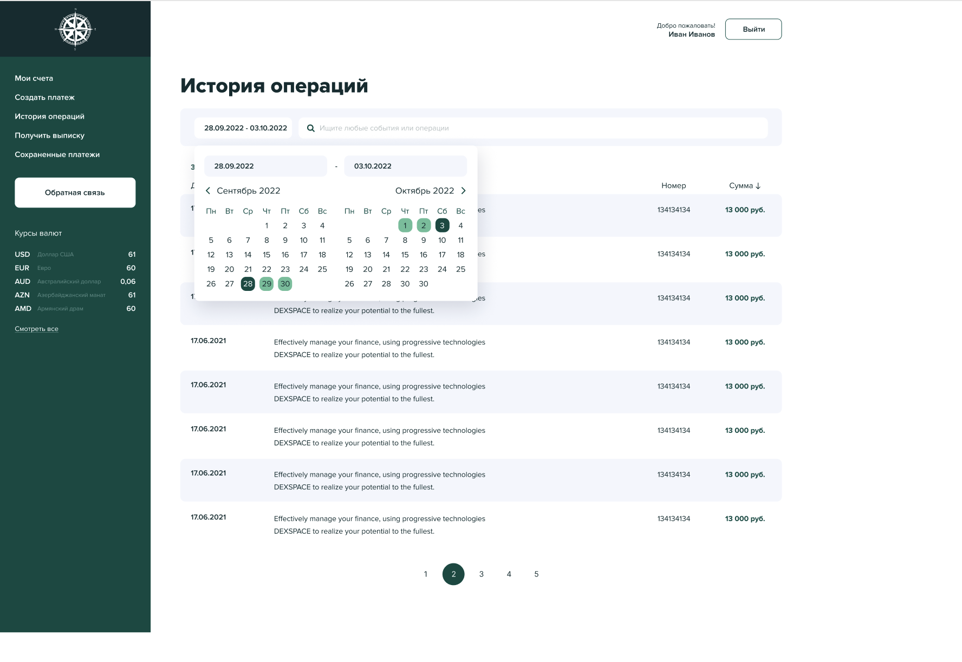This screenshot has width=962, height=662.
Task: Pick October 4 in the calendar
Action: (461, 225)
